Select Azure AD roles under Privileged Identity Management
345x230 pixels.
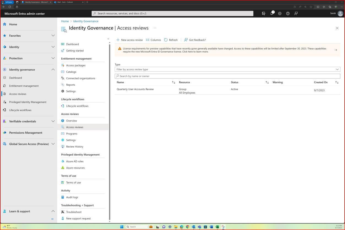click(75, 161)
